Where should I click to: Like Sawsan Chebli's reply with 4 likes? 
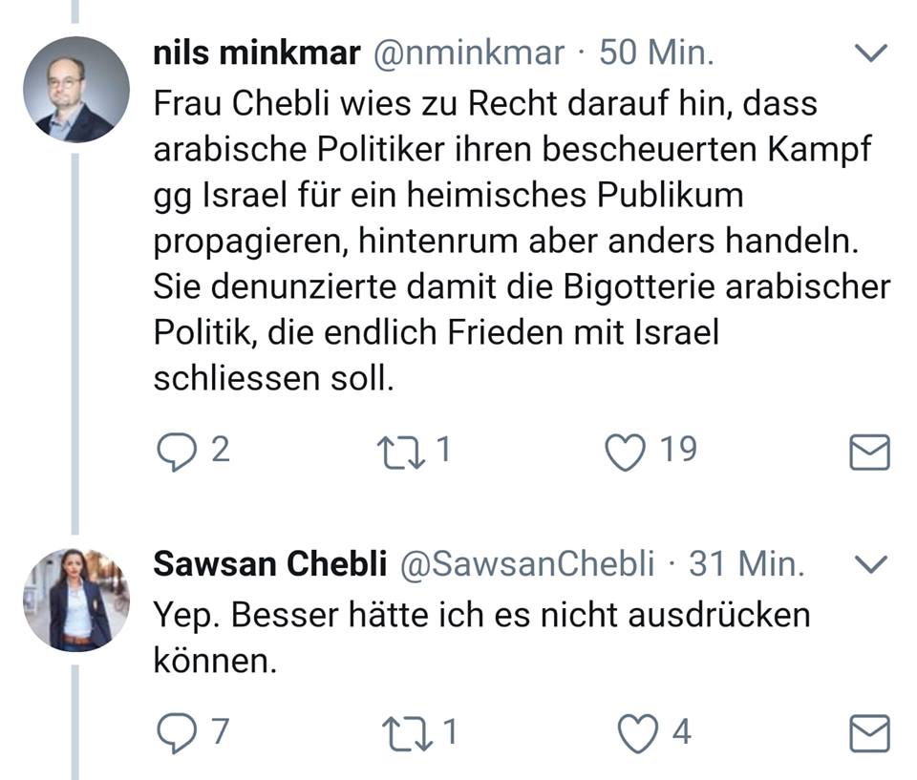639,732
